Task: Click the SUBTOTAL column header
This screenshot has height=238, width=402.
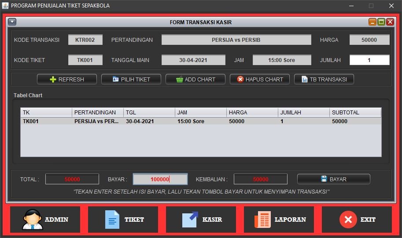Action: pos(355,113)
